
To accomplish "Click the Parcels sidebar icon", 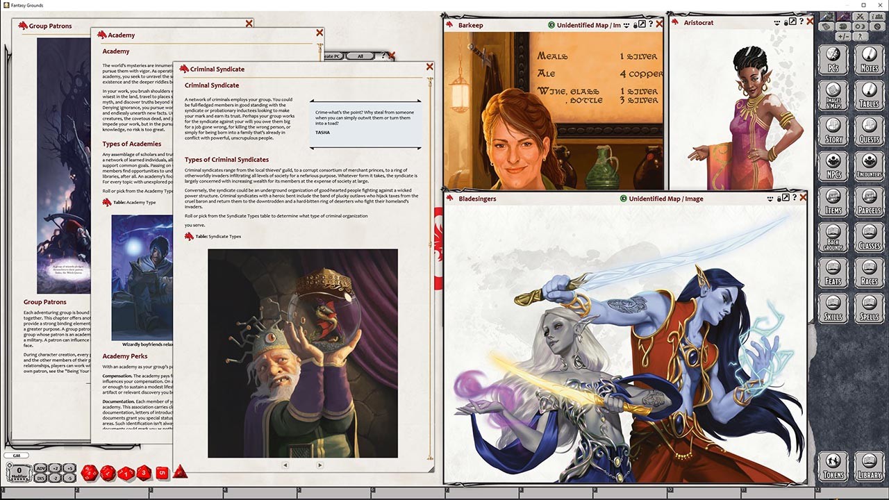I will (870, 201).
